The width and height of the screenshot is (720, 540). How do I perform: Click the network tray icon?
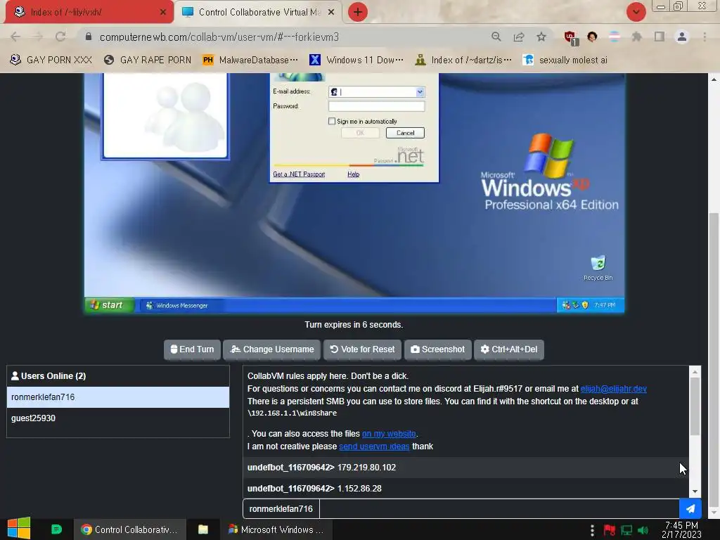(x=626, y=530)
